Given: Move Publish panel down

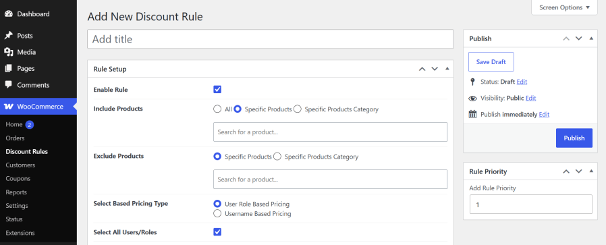Looking at the screenshot, I should click(578, 38).
